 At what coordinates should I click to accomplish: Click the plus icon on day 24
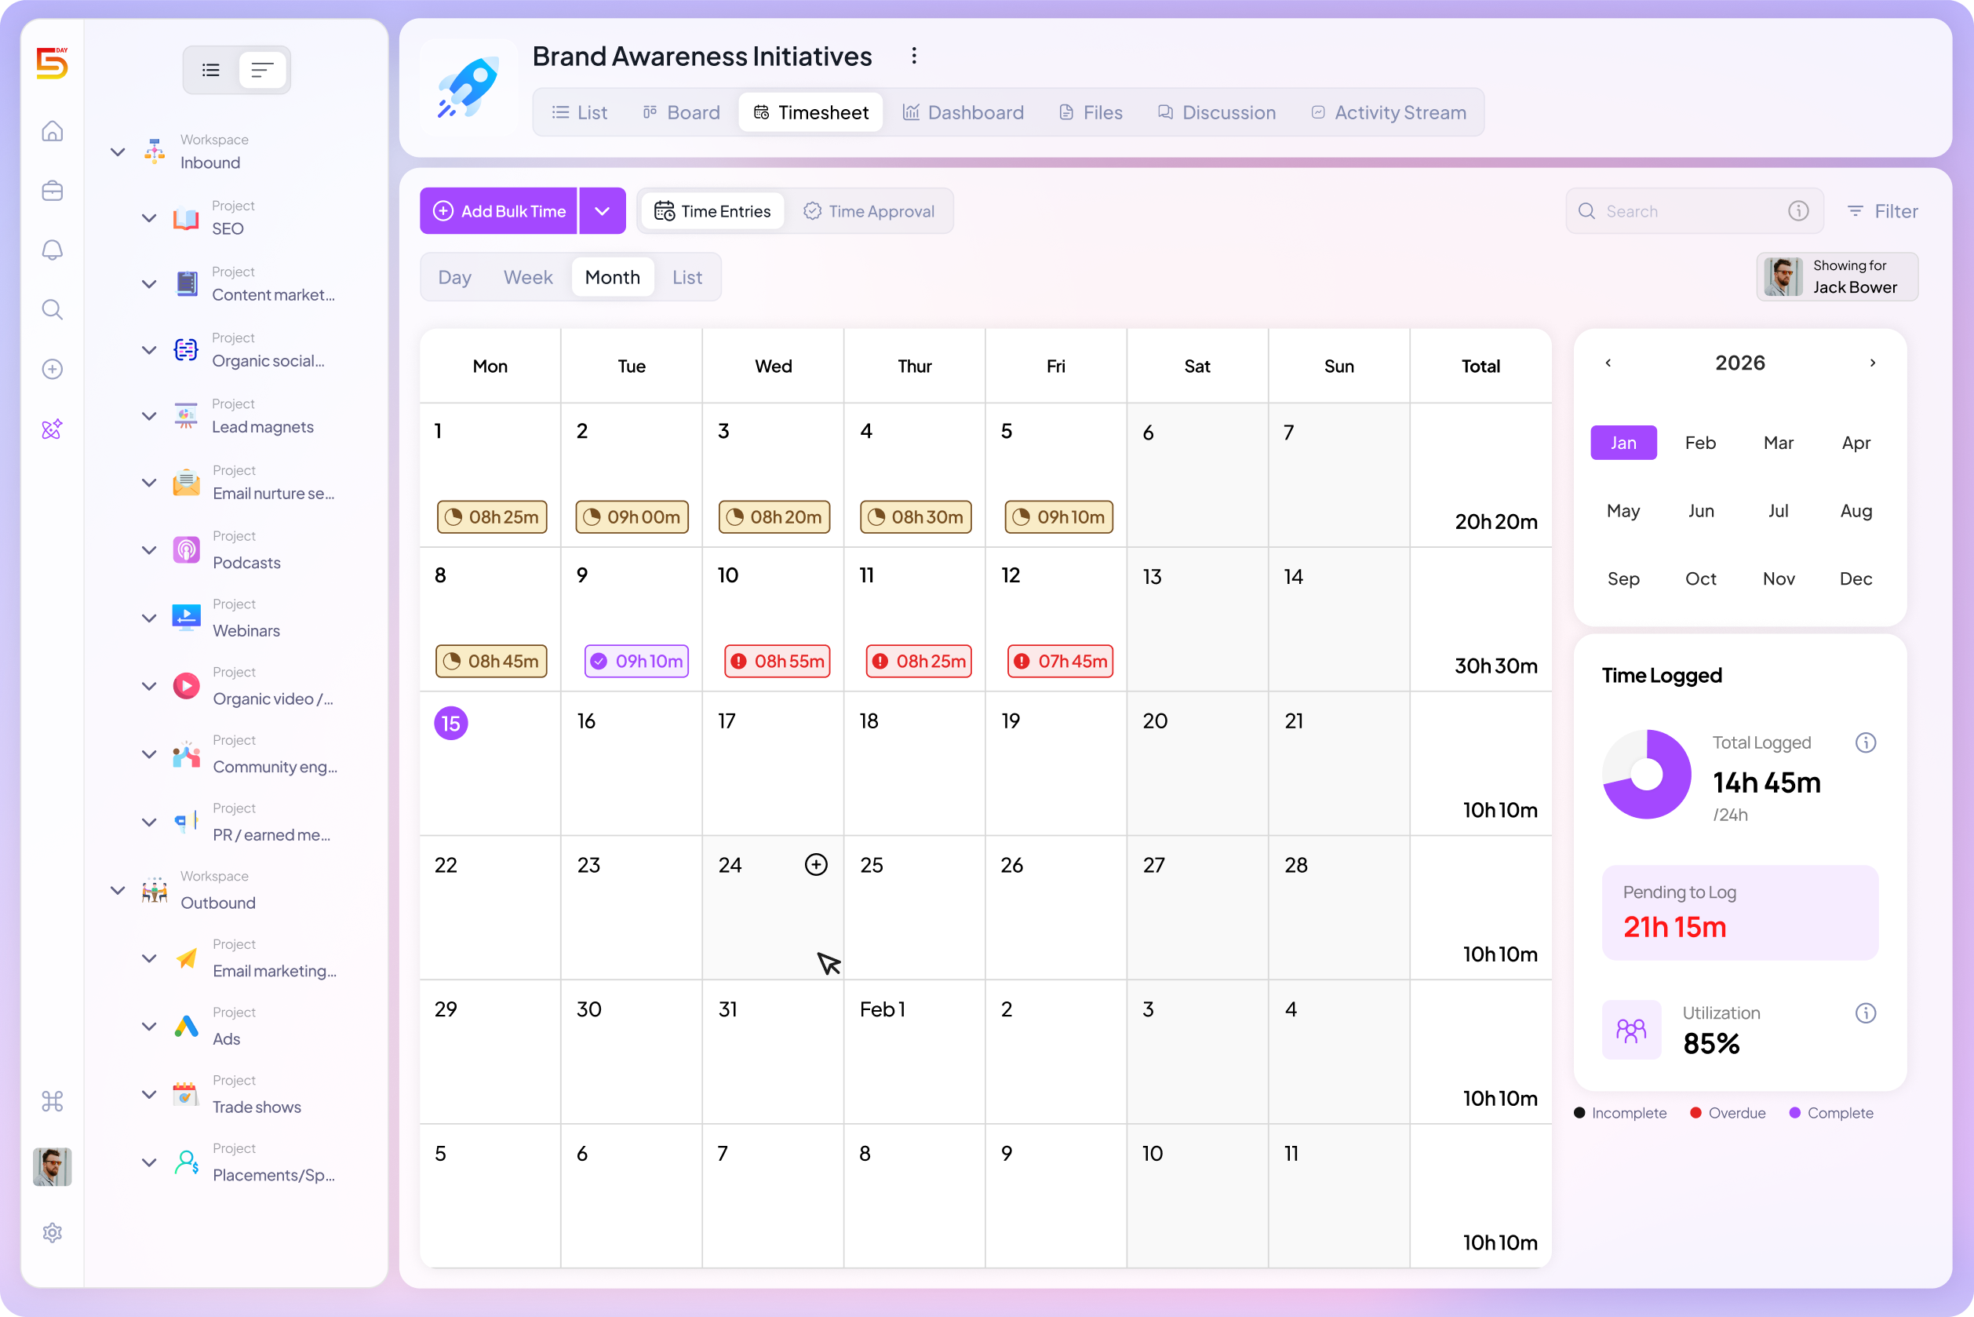[816, 864]
